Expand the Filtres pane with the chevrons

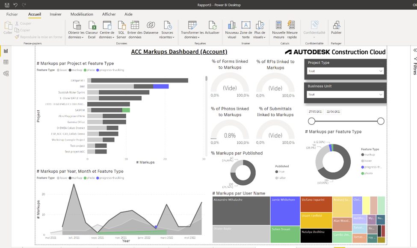(x=415, y=50)
